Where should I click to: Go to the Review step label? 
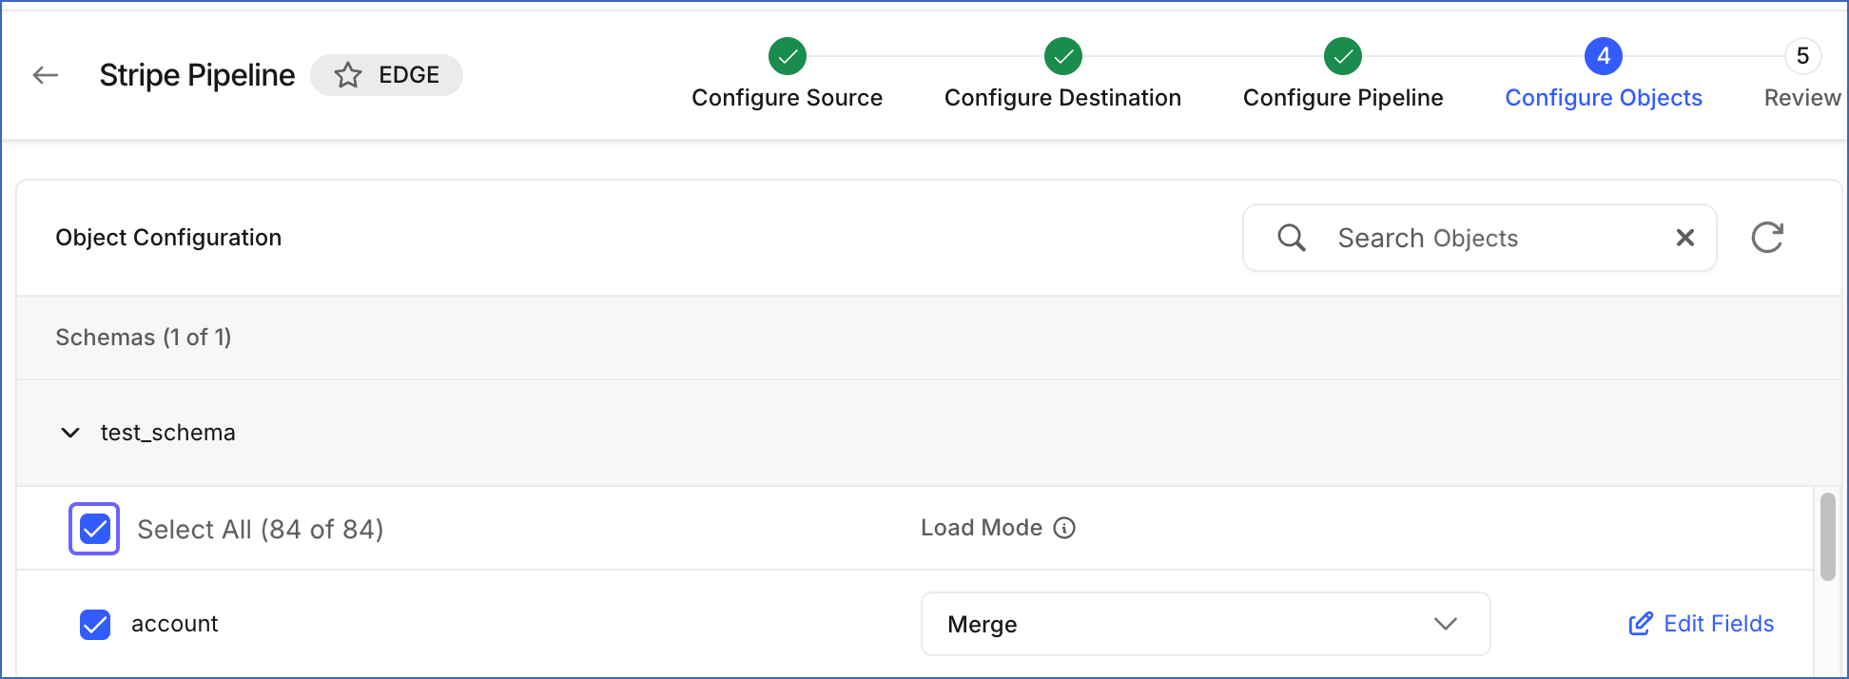(x=1802, y=98)
